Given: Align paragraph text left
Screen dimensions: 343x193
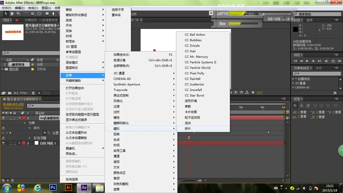Looking at the screenshot, I should click(296, 106).
